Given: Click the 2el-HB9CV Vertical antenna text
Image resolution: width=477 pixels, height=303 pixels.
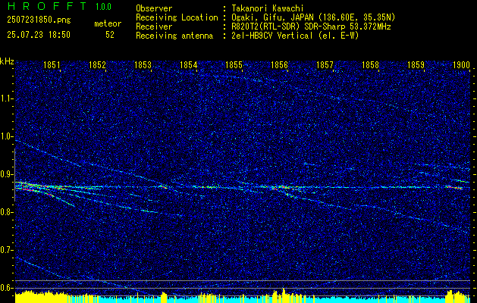Looking at the screenshot, I should (296, 36).
